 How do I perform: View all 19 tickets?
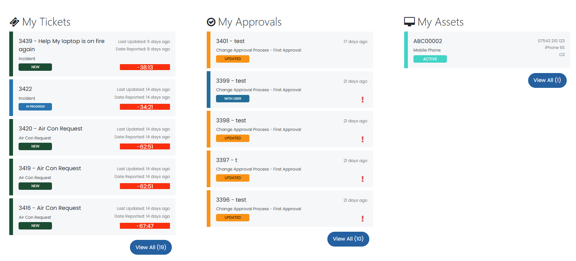(x=151, y=247)
